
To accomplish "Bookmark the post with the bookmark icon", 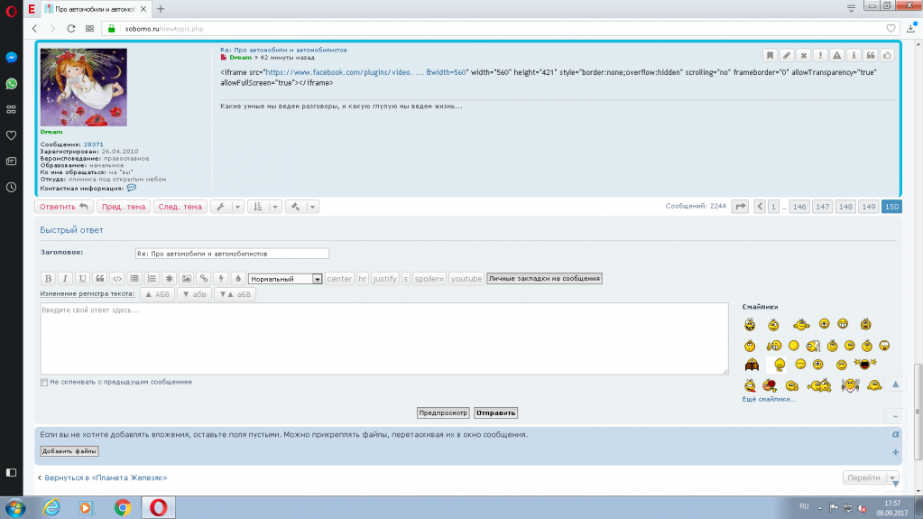I will [x=770, y=55].
